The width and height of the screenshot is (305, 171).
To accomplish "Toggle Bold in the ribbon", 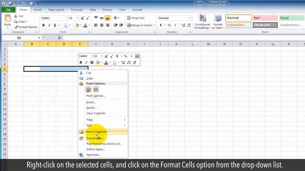I will coord(43,25).
